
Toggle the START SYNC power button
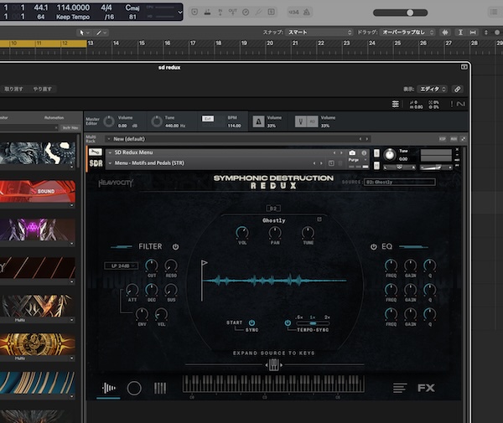coord(251,322)
